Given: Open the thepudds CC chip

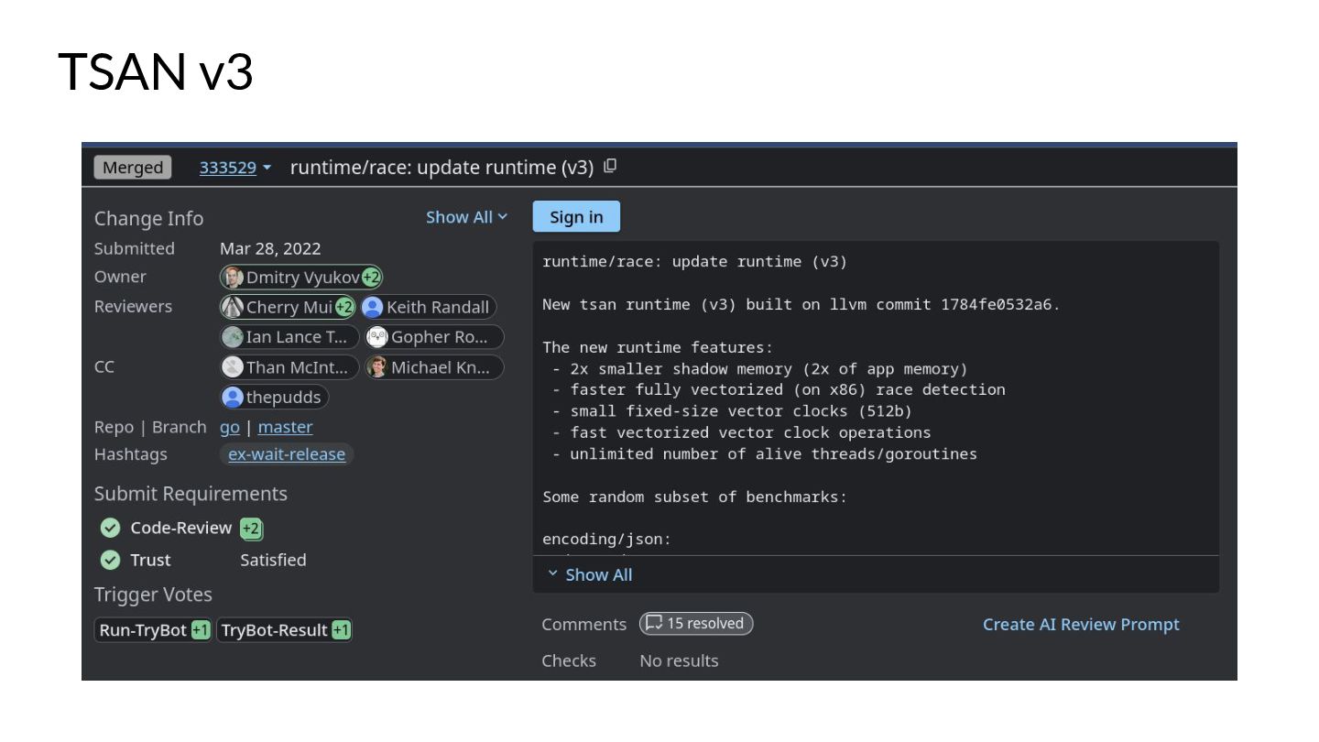Looking at the screenshot, I should pyautogui.click(x=274, y=398).
